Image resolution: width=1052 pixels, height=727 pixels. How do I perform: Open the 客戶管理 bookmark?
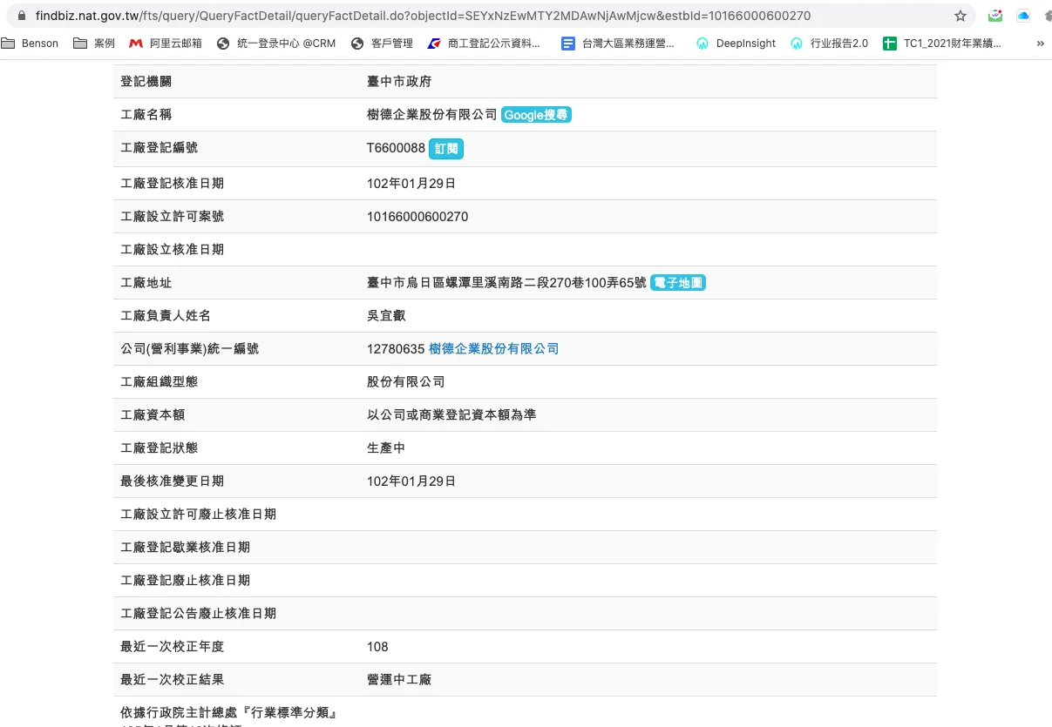click(382, 44)
